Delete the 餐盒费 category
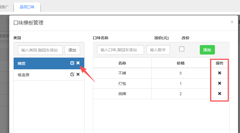240x133 pixels. (78, 75)
